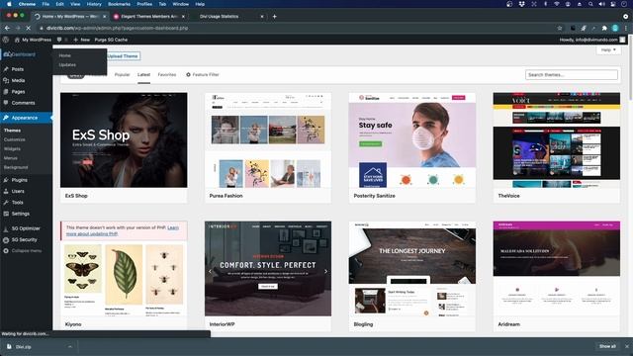Click the Wi-Fi icon in the menu bar
This screenshot has width=633, height=356.
557,4
